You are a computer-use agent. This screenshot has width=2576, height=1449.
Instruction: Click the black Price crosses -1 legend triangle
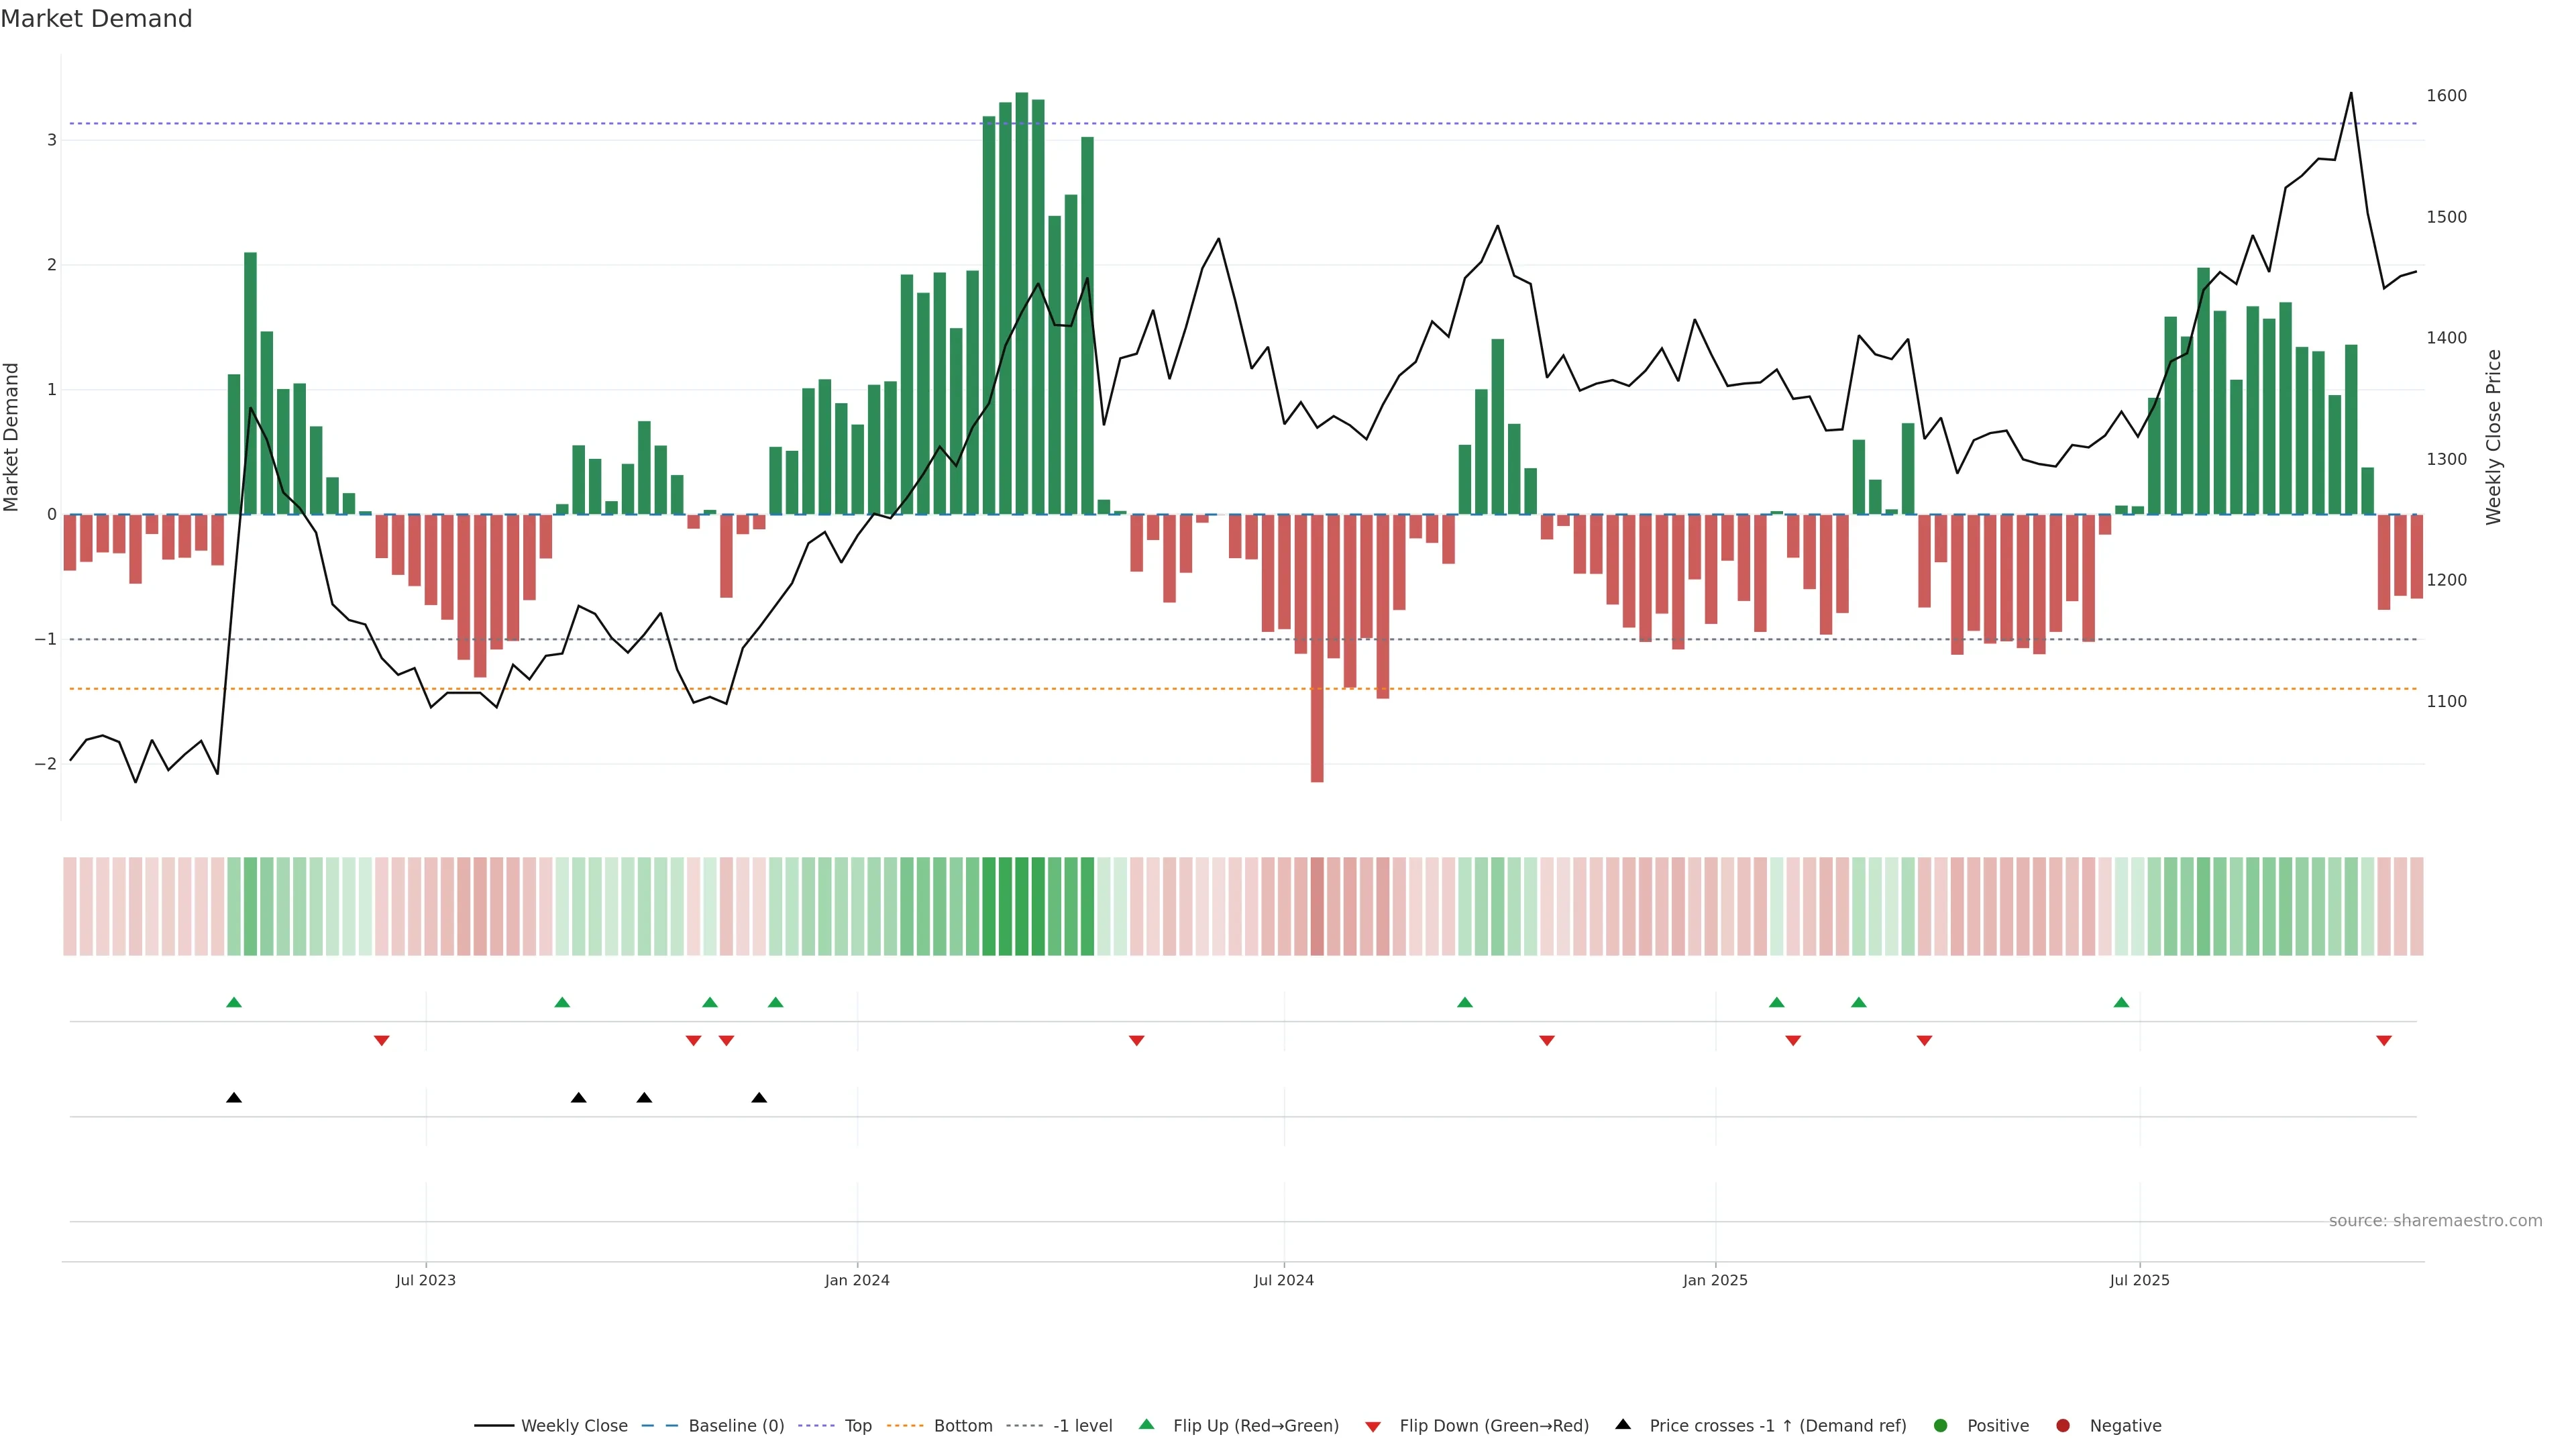[x=1623, y=1424]
